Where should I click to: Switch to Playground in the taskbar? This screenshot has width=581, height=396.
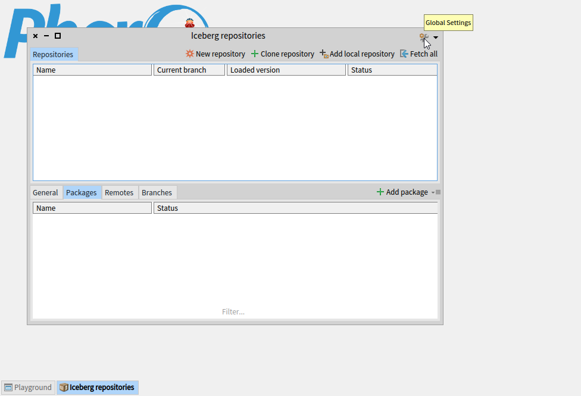(28, 388)
